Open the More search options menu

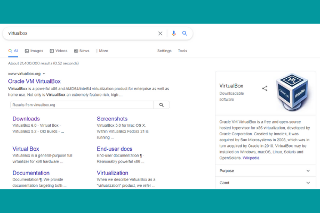[102, 51]
